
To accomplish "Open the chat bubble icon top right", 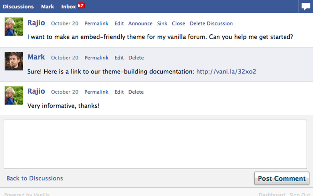I will [x=305, y=6].
